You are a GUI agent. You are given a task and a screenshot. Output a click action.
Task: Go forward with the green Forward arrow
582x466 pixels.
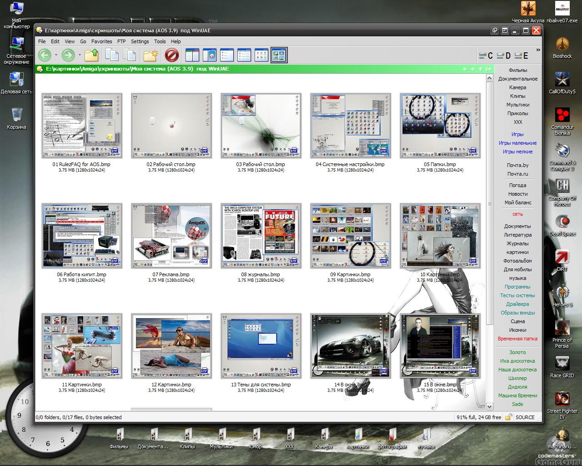(68, 56)
